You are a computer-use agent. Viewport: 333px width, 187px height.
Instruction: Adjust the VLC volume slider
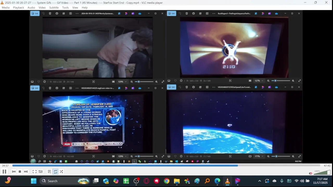[322, 172]
